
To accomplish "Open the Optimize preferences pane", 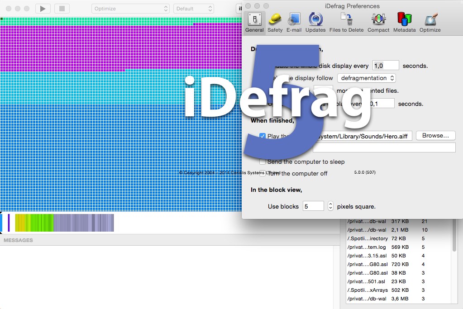I will pyautogui.click(x=430, y=23).
